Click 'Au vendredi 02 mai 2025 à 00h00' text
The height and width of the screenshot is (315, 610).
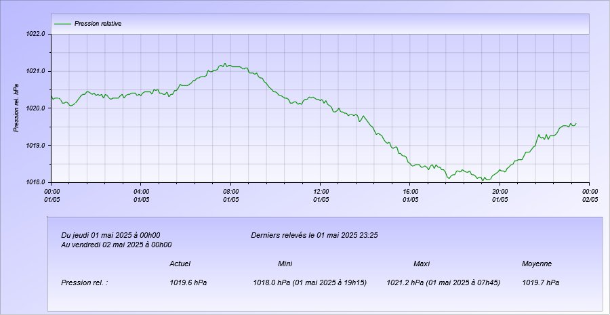click(x=117, y=245)
